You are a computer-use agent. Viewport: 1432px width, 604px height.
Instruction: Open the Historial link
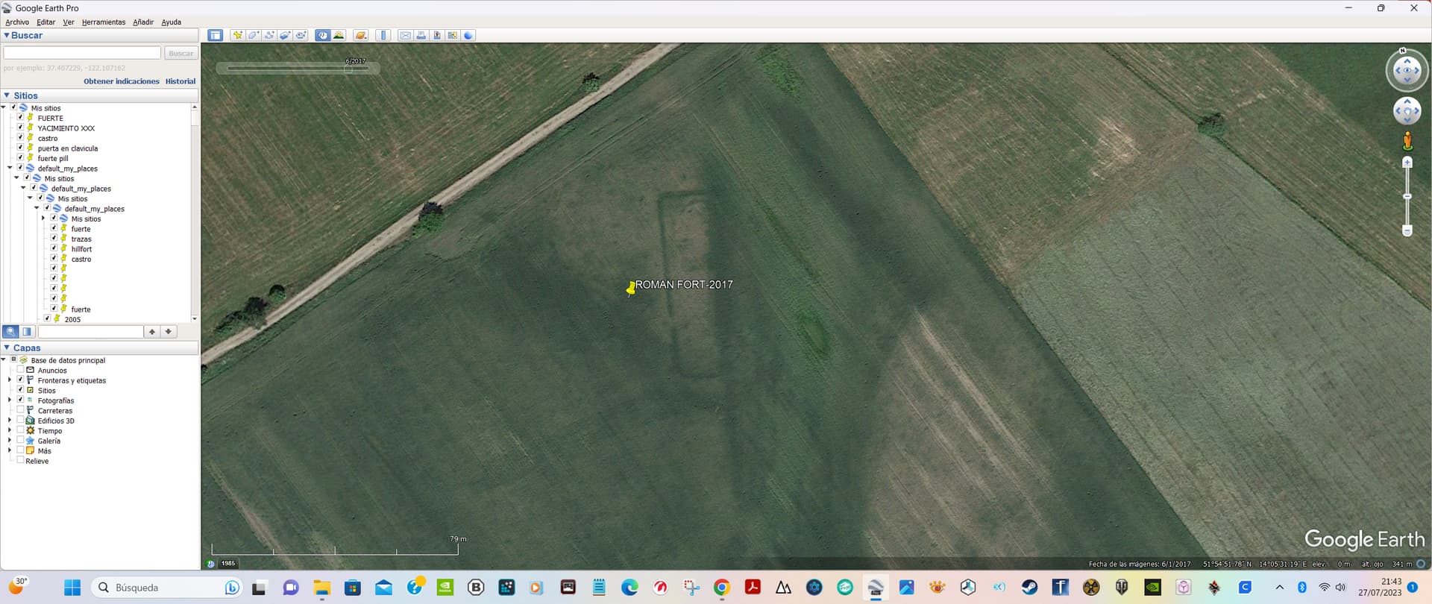pos(180,81)
